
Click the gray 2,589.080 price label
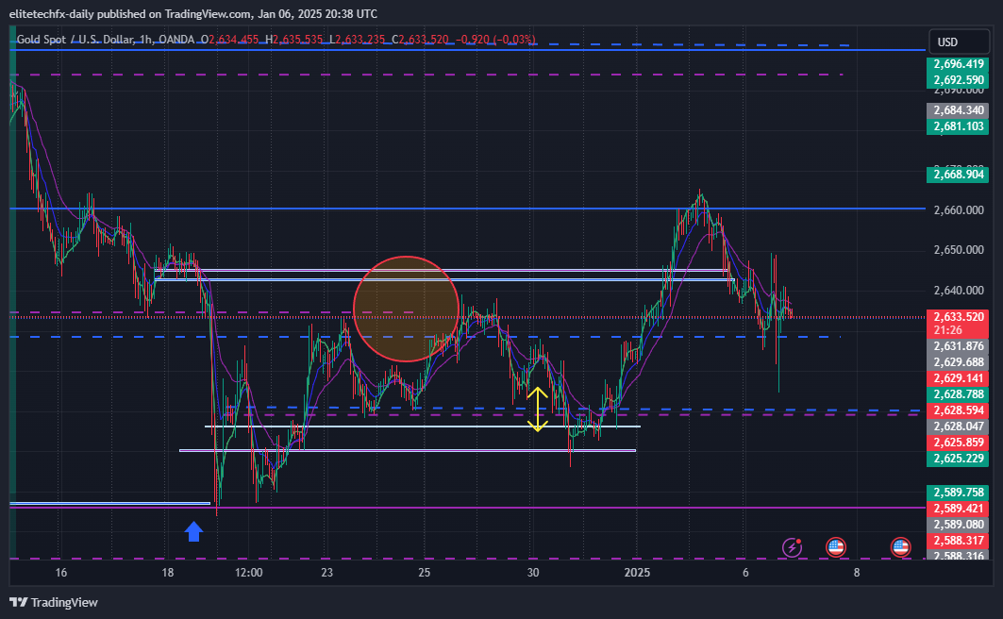coord(959,525)
